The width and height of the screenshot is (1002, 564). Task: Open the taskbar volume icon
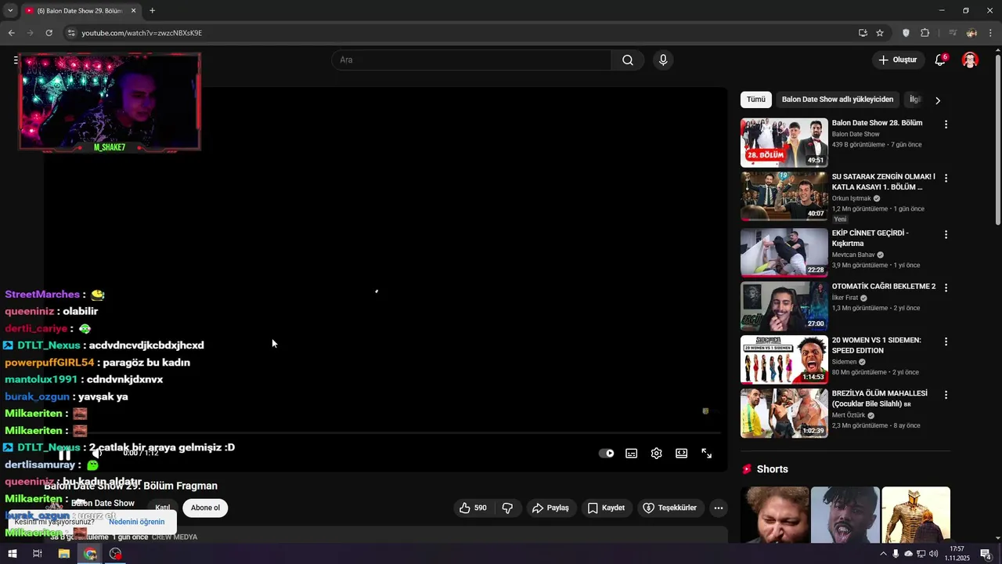click(933, 554)
